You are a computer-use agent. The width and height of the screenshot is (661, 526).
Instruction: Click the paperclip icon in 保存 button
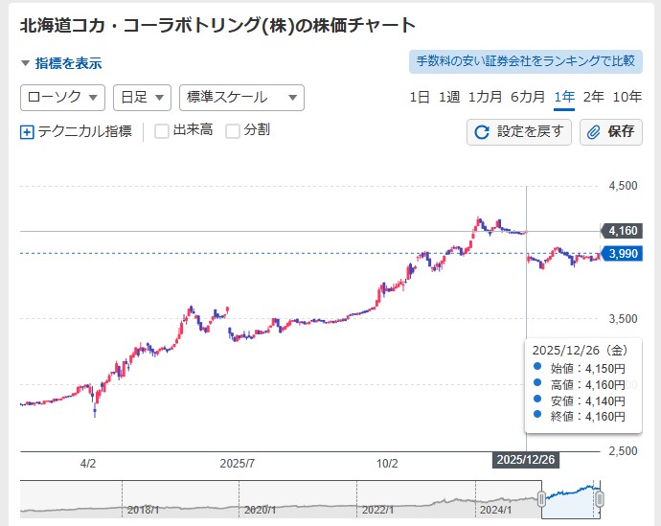(x=594, y=132)
